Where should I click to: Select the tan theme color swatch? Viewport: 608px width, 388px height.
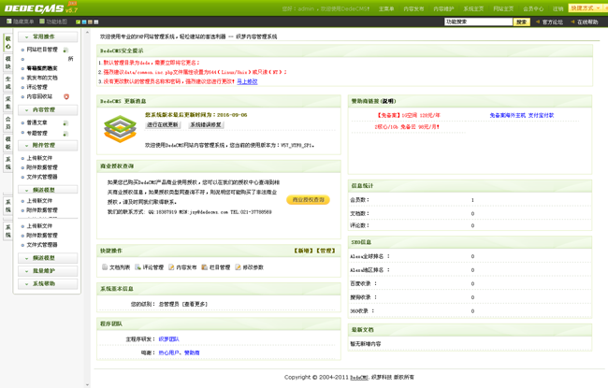point(90,22)
